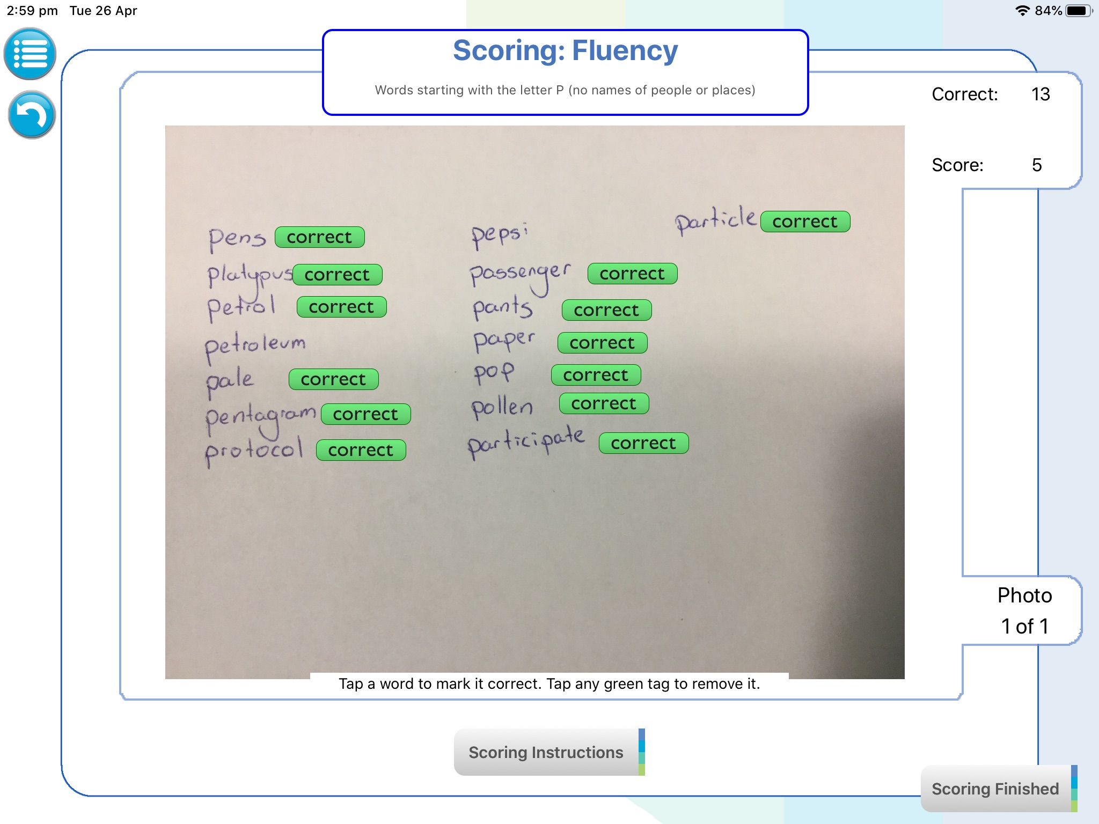
Task: Remove correct tag from word 'petrol'
Action: pyautogui.click(x=340, y=306)
